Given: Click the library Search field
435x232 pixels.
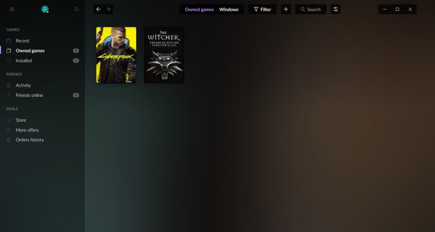Looking at the screenshot, I should click(311, 9).
